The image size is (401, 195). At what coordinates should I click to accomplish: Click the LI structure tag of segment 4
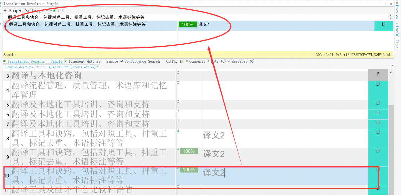[378, 84]
